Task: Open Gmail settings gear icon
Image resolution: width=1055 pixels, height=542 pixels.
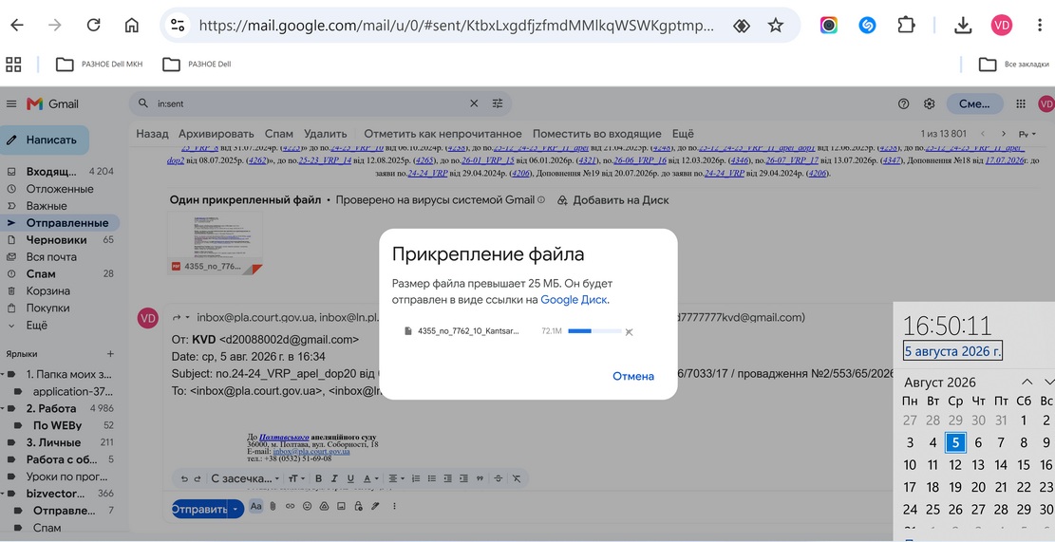Action: [x=930, y=103]
